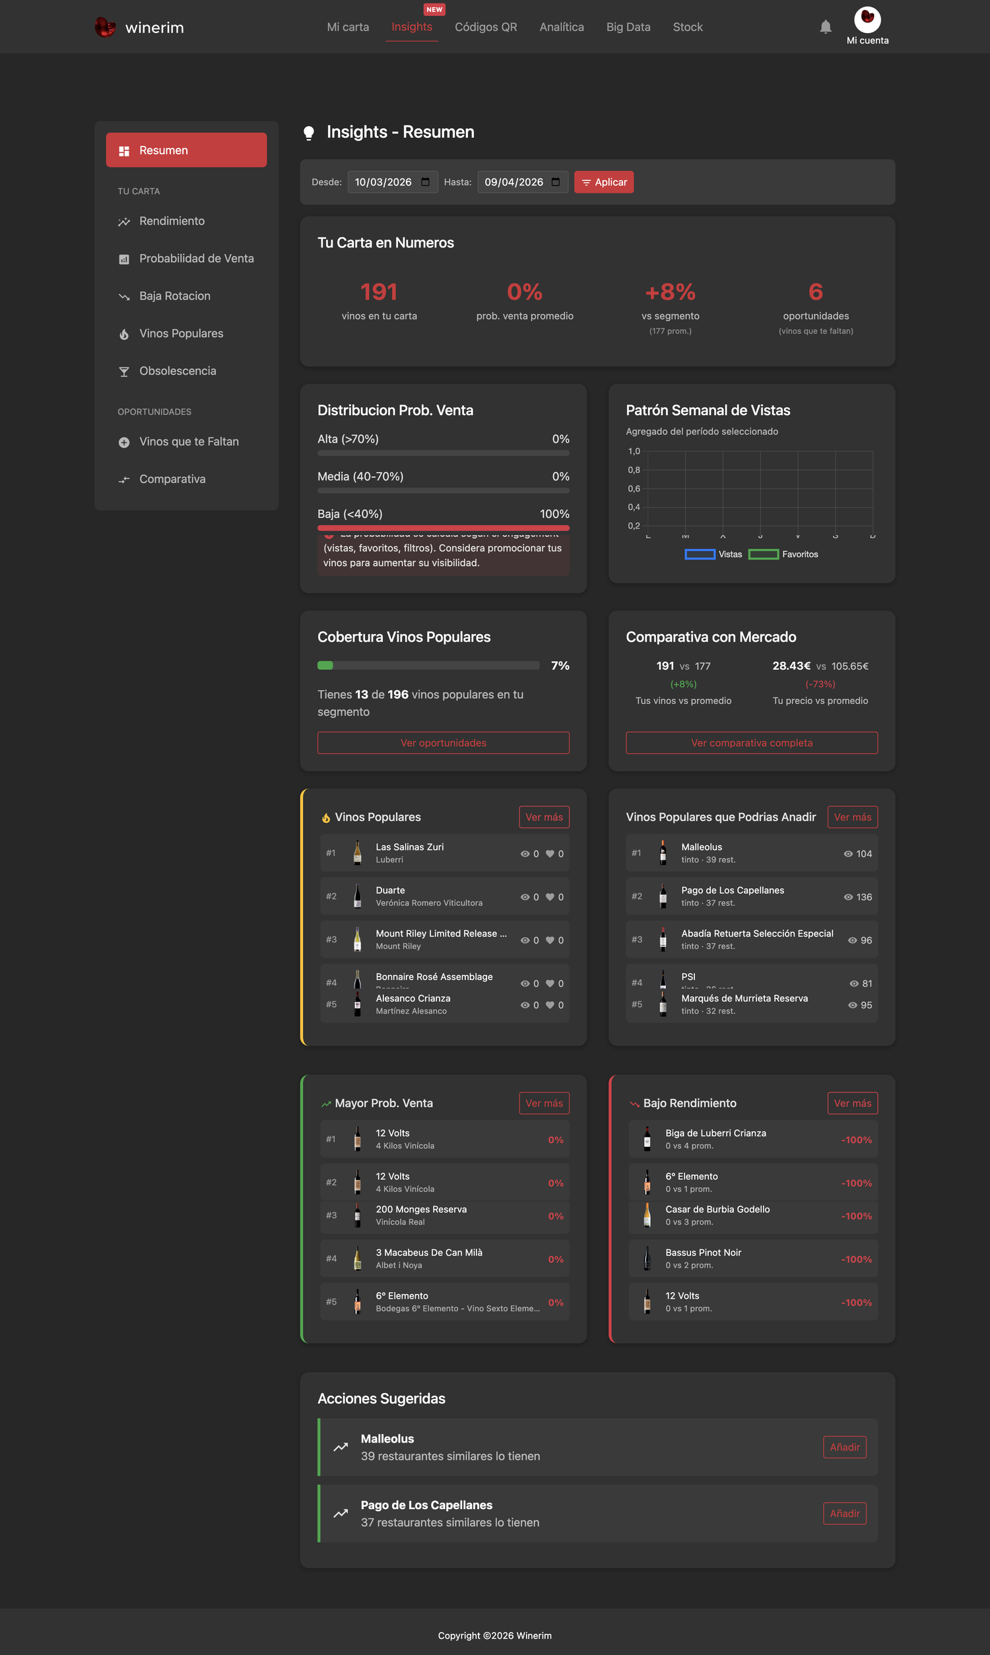Screen dimensions: 990x1655
Task: Switch to Códigos QR tab
Action: pos(486,26)
